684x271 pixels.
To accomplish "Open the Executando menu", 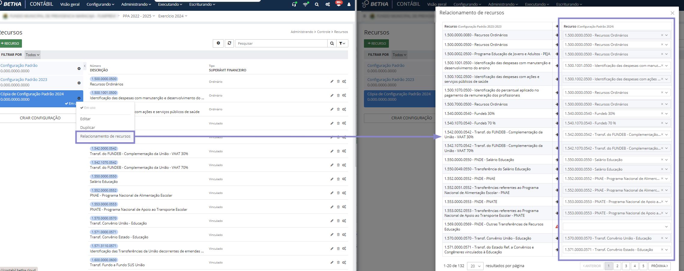I will [x=170, y=4].
